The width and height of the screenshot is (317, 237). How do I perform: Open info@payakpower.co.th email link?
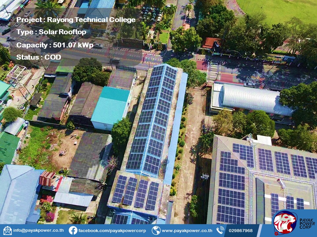point(38,230)
